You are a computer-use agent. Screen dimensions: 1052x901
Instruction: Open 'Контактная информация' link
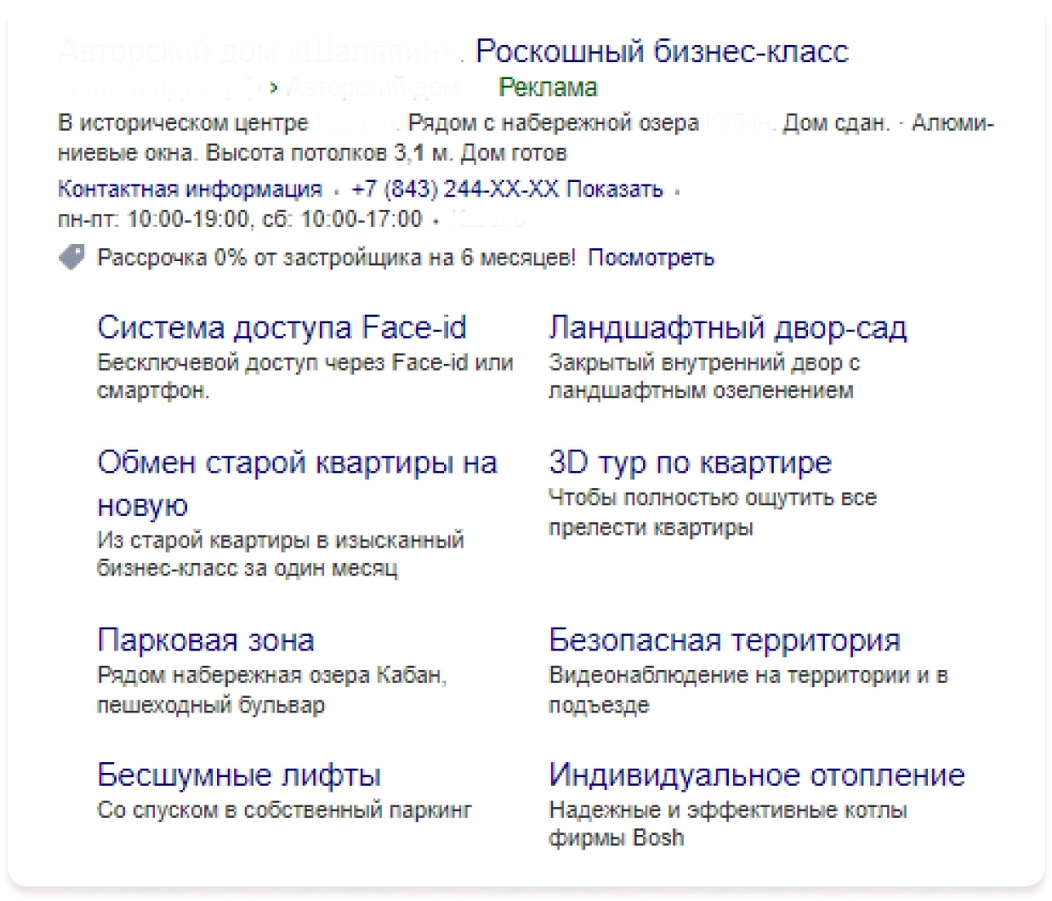click(x=189, y=189)
